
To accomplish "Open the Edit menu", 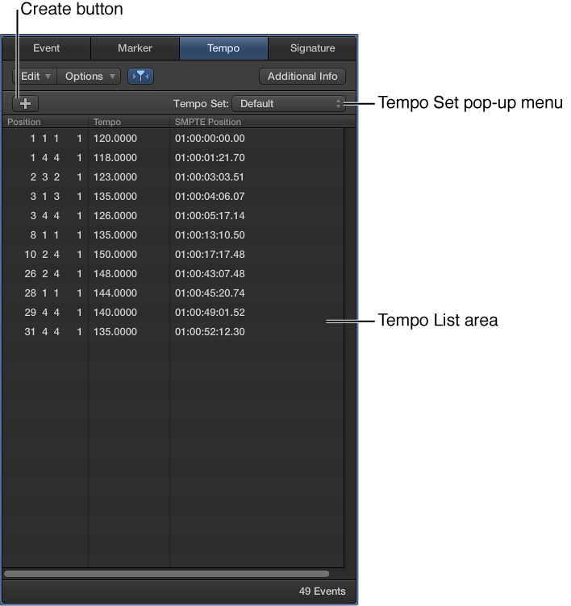I will [x=35, y=76].
